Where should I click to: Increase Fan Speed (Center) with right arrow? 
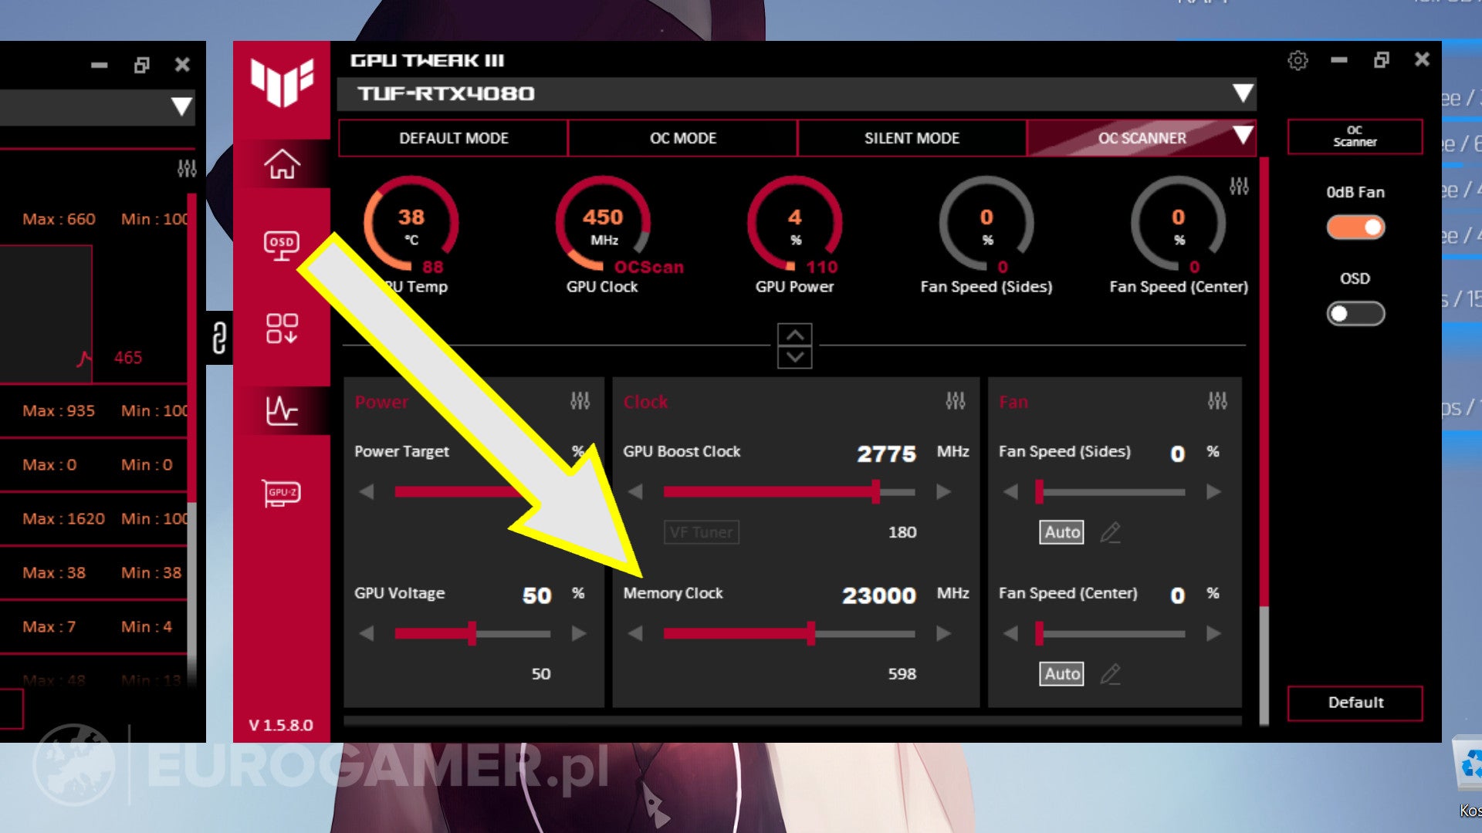(1213, 634)
